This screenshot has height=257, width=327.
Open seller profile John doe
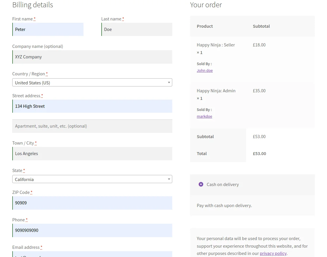click(205, 70)
